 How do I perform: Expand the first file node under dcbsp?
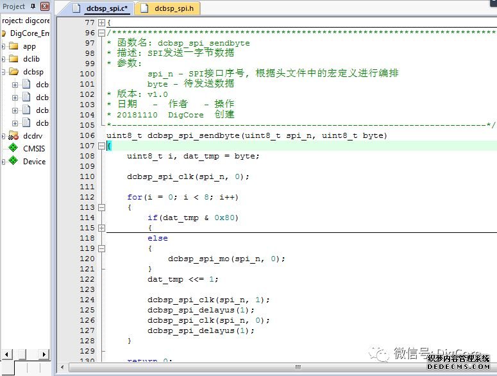[15, 85]
